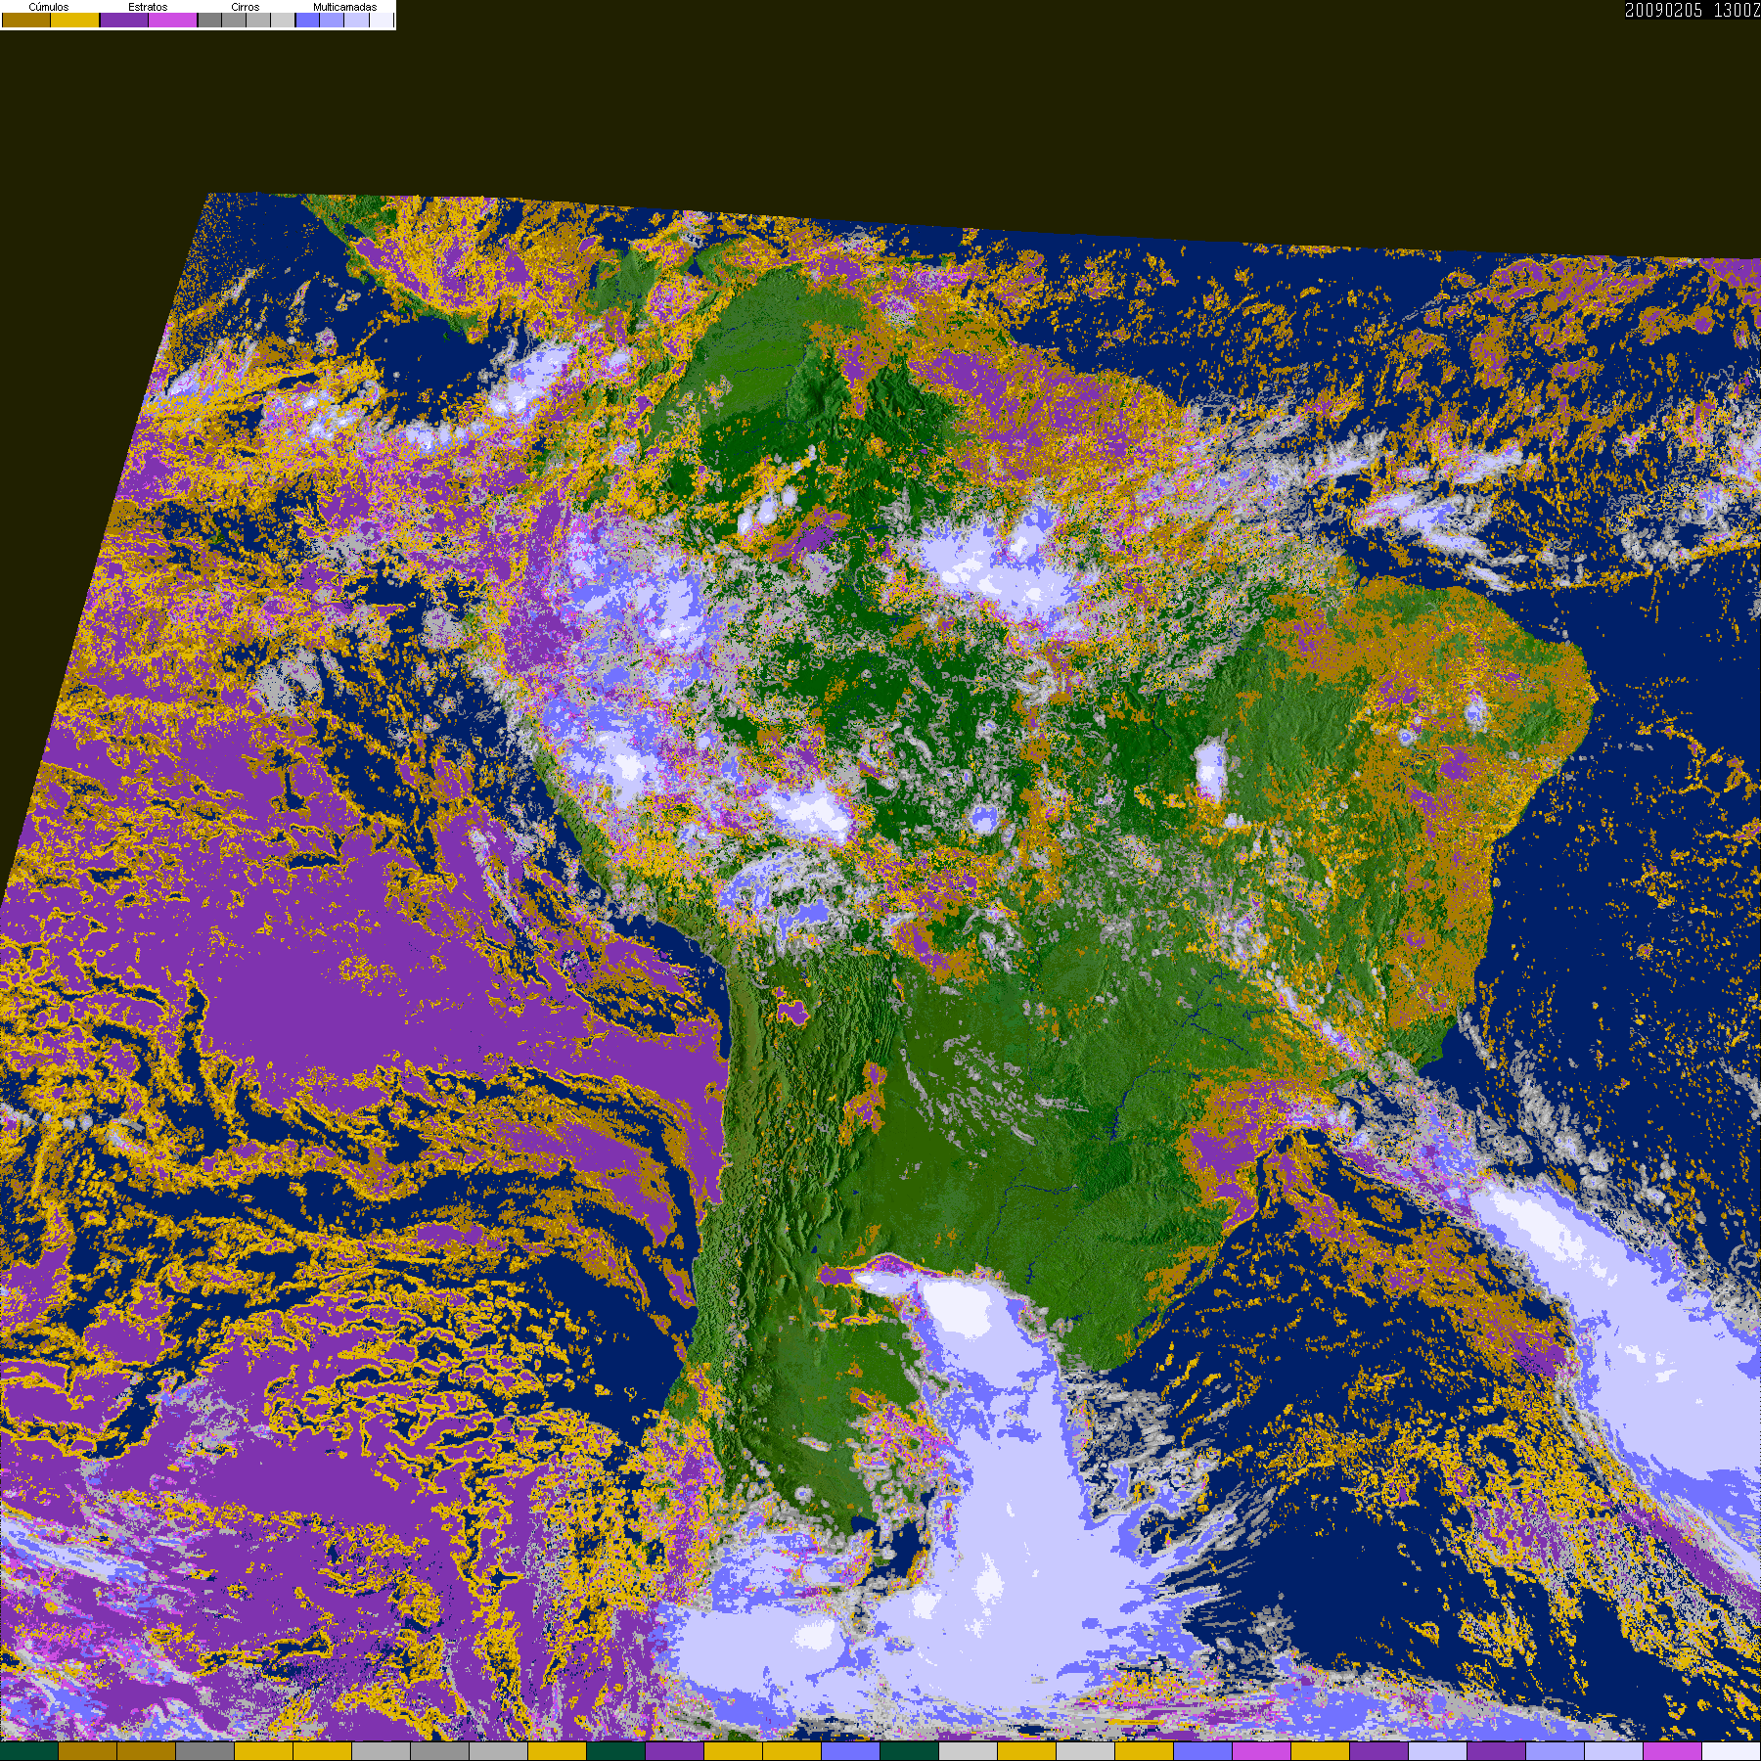Screen dimensions: 1761x1761
Task: Choose the lightest gray Cirros swatch
Action: point(283,20)
